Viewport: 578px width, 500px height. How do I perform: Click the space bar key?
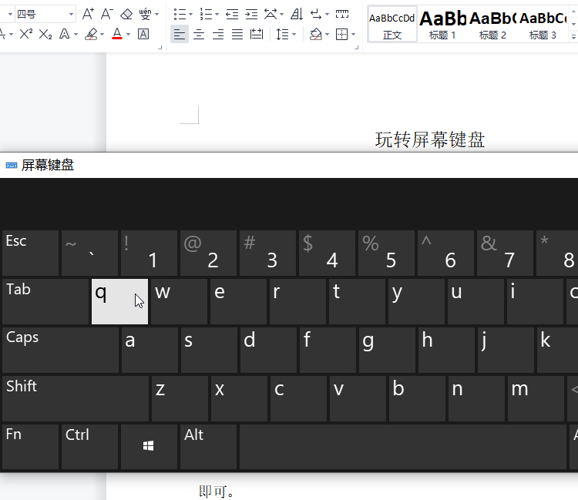click(x=403, y=447)
